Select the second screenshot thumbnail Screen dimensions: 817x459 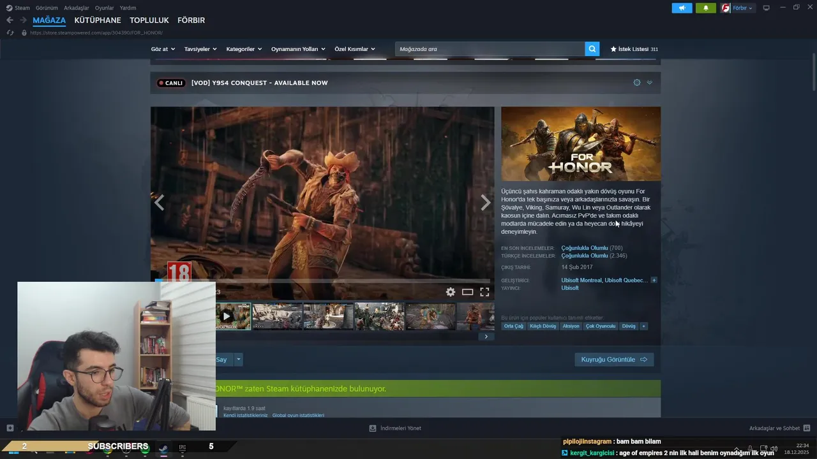[x=328, y=316]
